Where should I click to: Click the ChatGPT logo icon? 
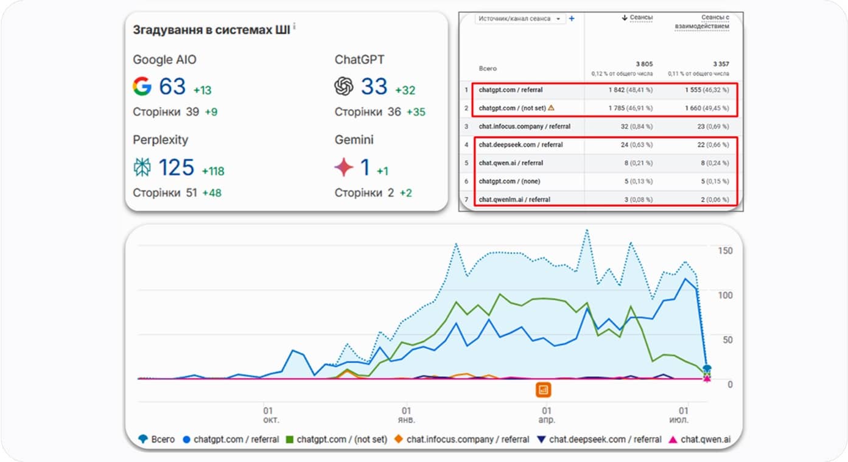[x=344, y=86]
